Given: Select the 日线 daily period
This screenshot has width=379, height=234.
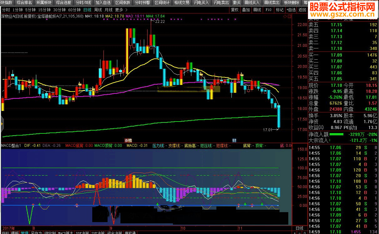Looking at the screenshot, I should (x=87, y=10).
